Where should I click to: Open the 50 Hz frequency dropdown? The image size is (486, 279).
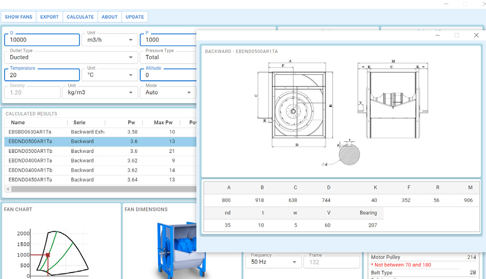pyautogui.click(x=273, y=262)
